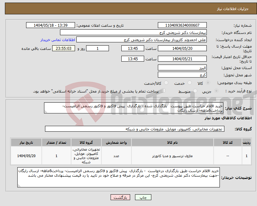The height and width of the screenshot is (206, 257).
Task: Click the unit cell عدد
Action: click(x=116, y=156)
